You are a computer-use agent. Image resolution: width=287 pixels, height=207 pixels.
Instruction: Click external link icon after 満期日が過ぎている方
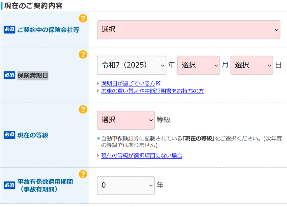pyautogui.click(x=158, y=83)
